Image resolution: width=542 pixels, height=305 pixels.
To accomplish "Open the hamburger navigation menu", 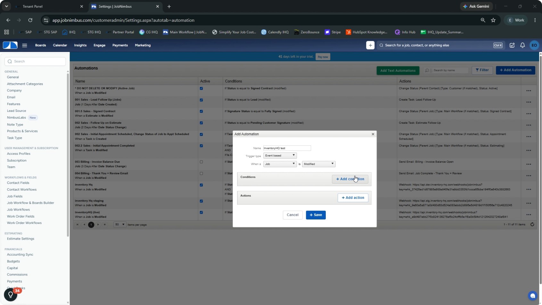I will [25, 45].
